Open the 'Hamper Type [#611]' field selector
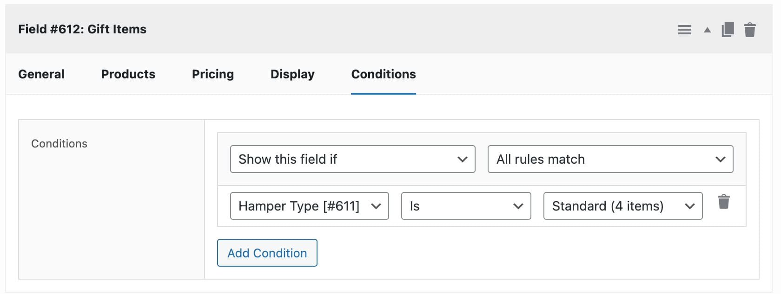This screenshot has height=294, width=781. (x=309, y=206)
